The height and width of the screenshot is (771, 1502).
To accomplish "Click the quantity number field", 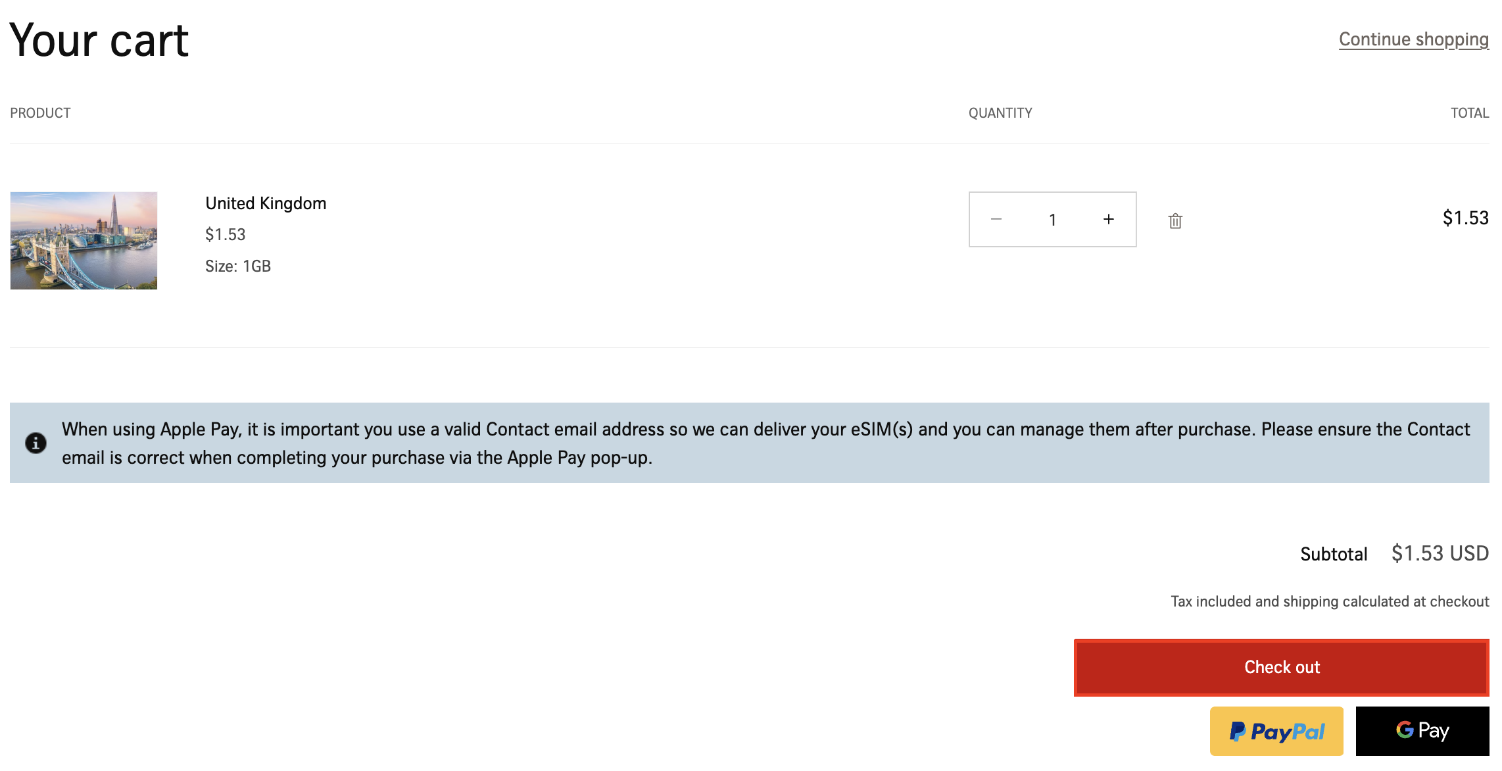I will 1052,220.
